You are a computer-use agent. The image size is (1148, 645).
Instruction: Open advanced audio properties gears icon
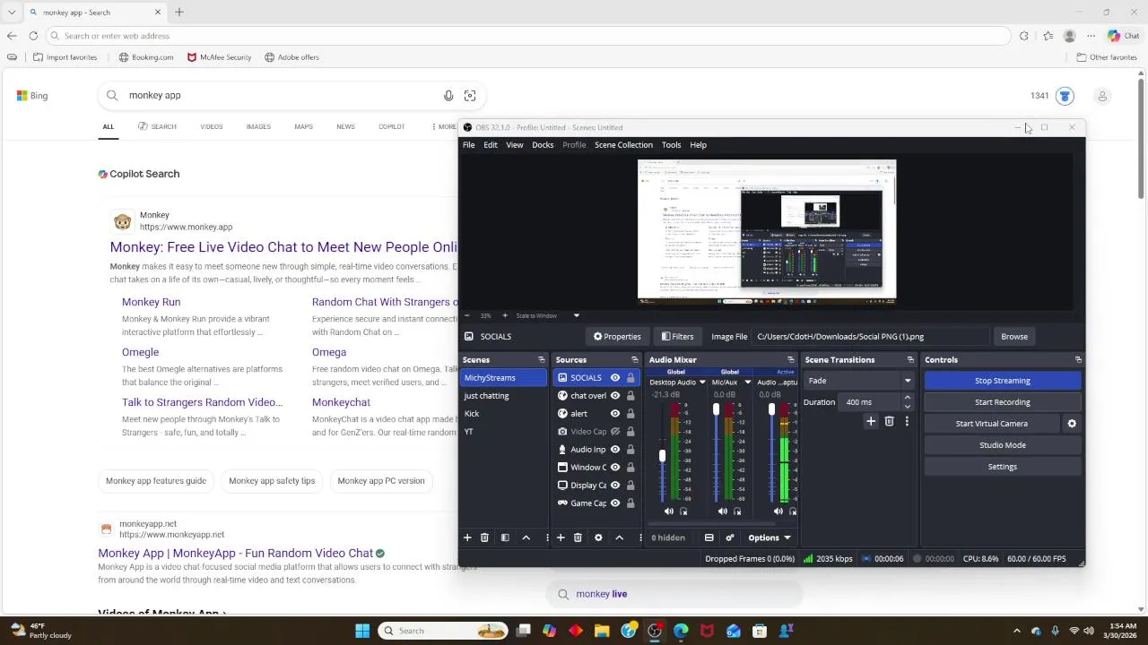pos(730,537)
